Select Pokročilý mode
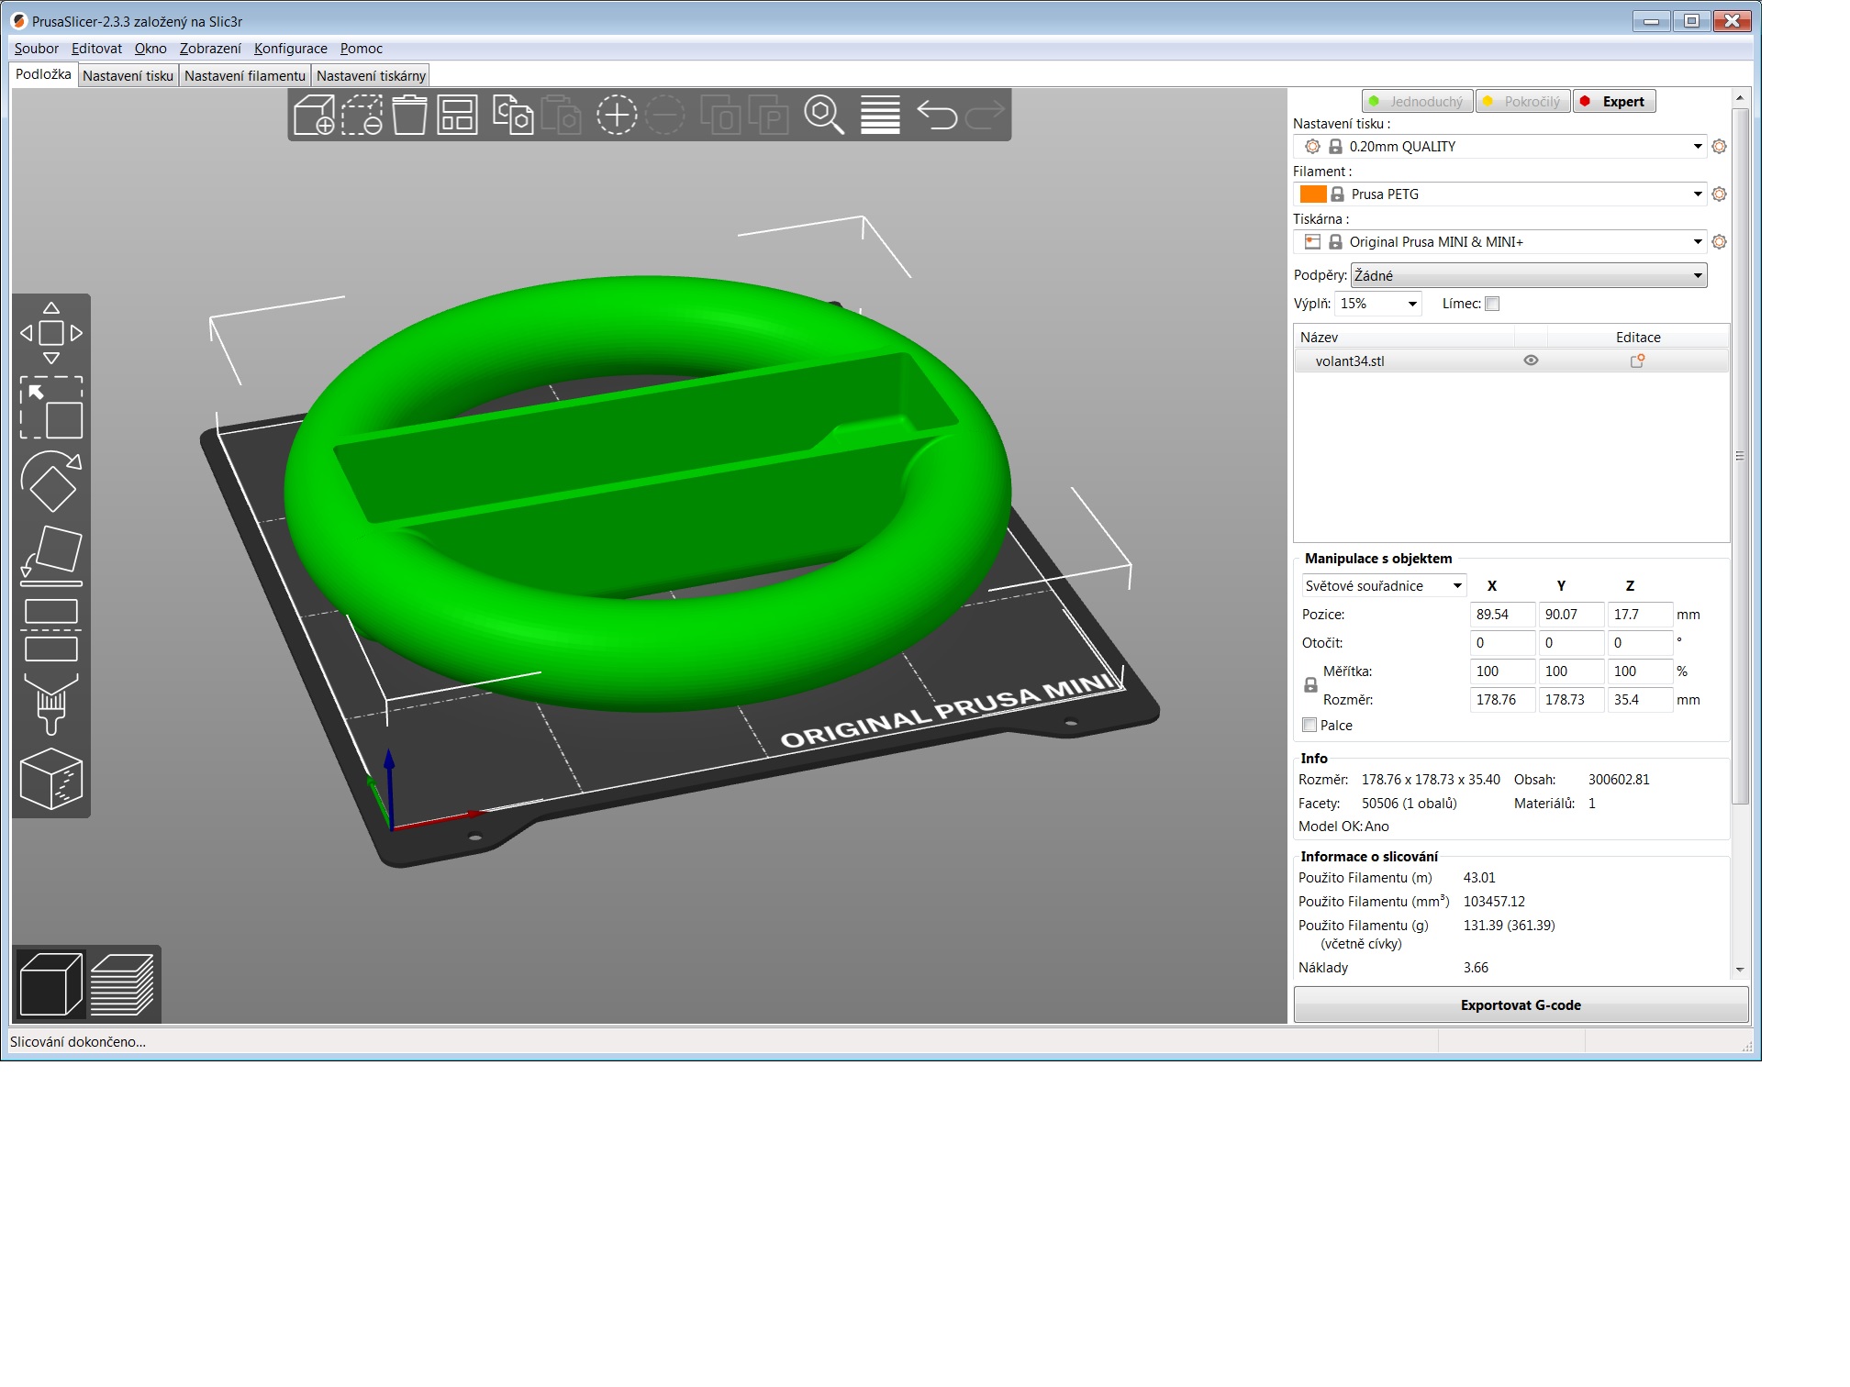Image resolution: width=1850 pixels, height=1387 pixels. pyautogui.click(x=1523, y=102)
